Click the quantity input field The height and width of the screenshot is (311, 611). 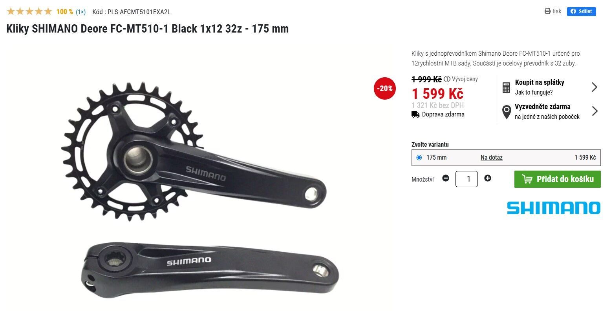466,179
